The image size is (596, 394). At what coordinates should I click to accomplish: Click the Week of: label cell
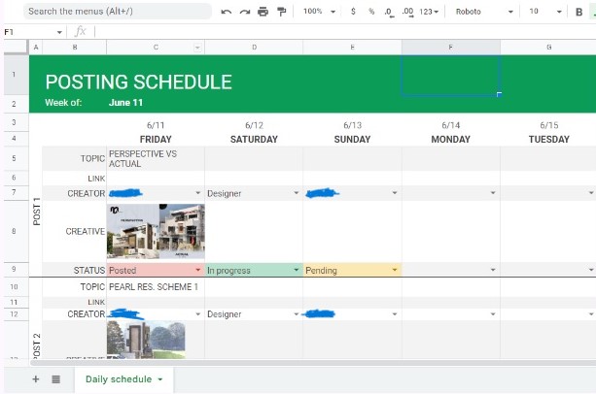63,103
